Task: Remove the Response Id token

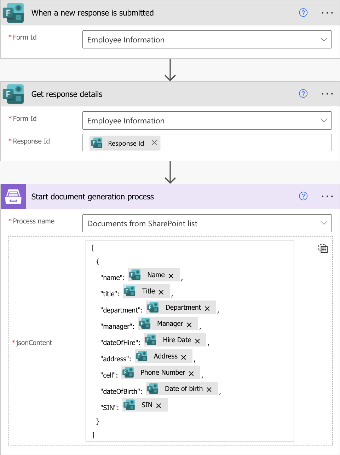Action: pos(154,142)
